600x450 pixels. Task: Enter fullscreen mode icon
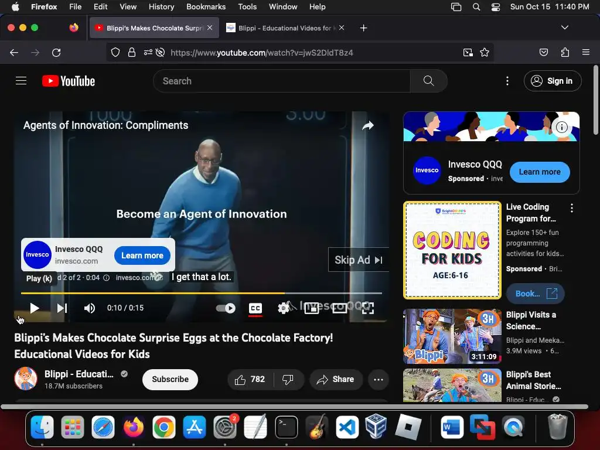click(368, 308)
